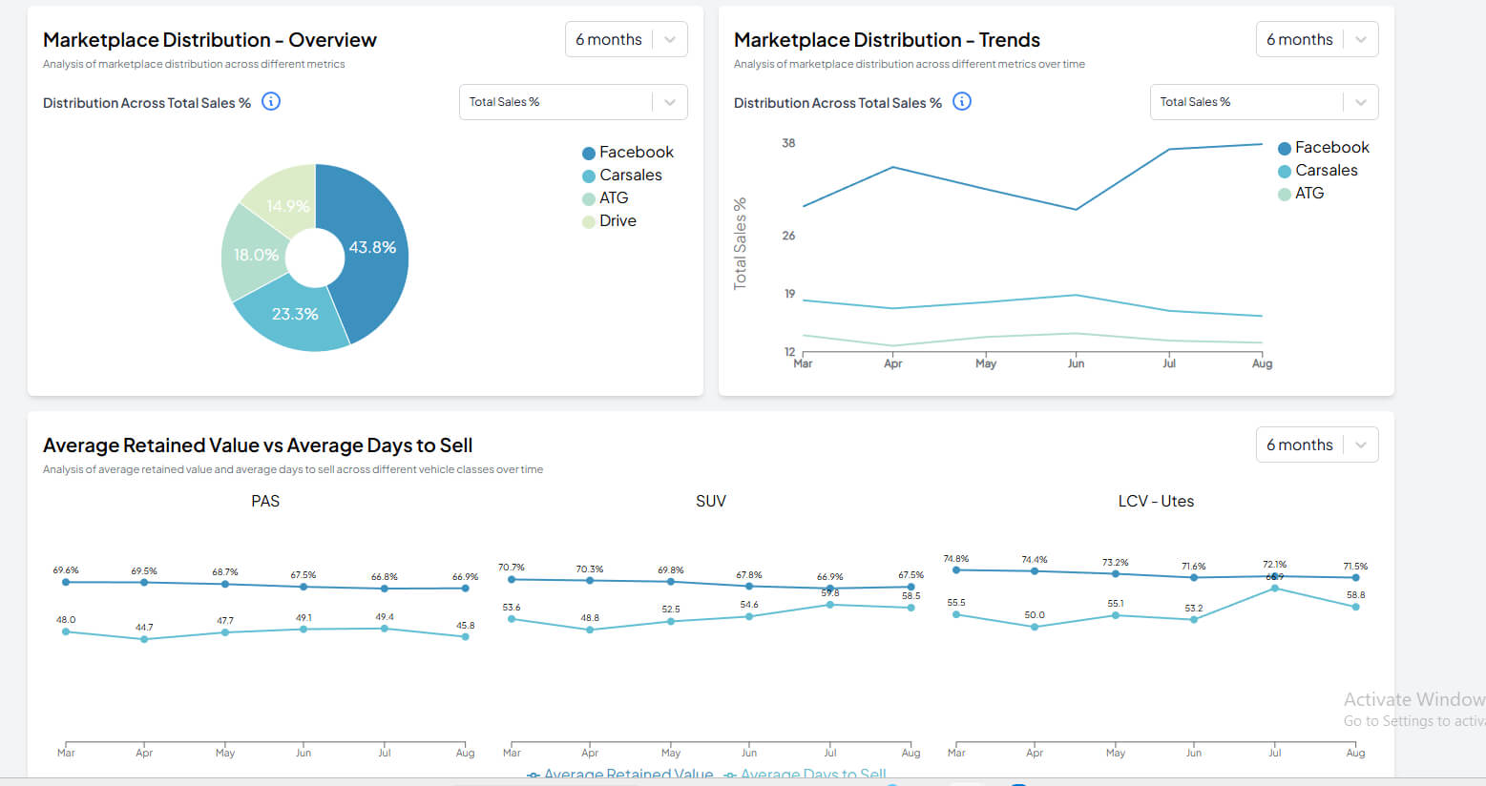
Task: Expand Total Sales % metric dropdown in Trends
Action: pyautogui.click(x=1265, y=102)
